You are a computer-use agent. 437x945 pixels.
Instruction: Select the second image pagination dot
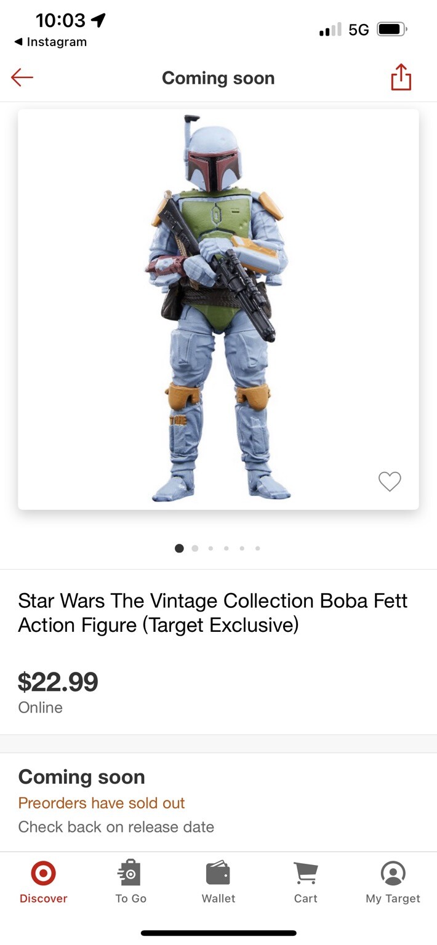coord(195,548)
